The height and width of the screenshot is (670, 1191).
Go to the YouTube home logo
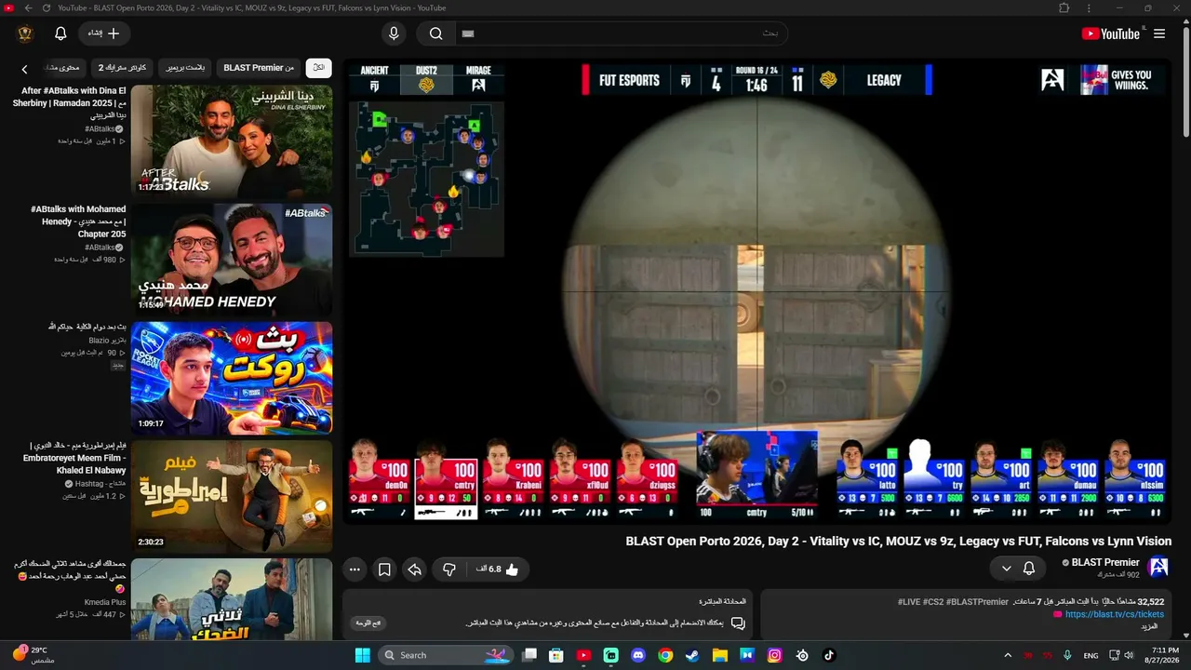[x=1111, y=33]
